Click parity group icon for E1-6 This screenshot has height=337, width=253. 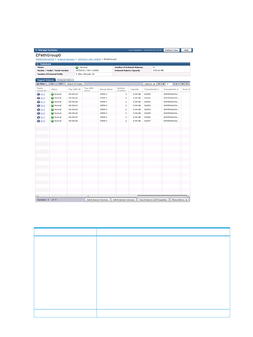point(38,113)
